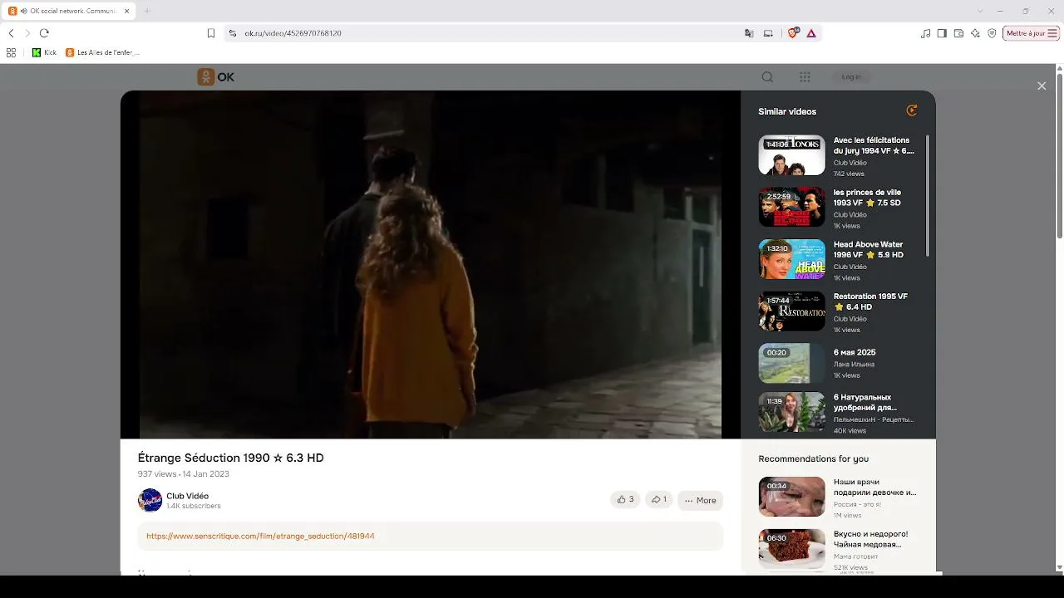Screen dimensions: 1064x598
Task: Click the Similar videos heading
Action: tap(787, 111)
